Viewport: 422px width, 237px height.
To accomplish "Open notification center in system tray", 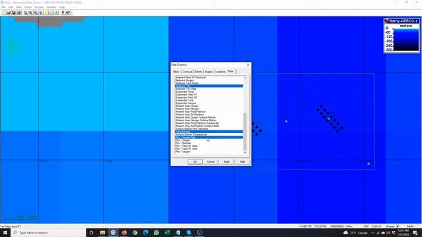I will [x=415, y=232].
